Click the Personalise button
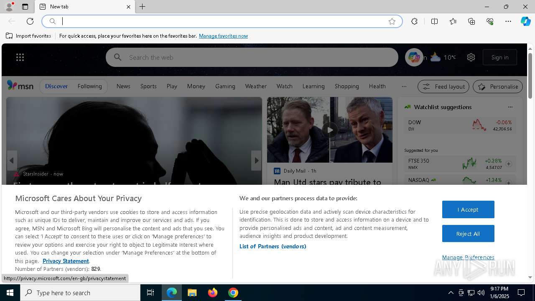Screen dimensions: 535x301 click(498, 87)
